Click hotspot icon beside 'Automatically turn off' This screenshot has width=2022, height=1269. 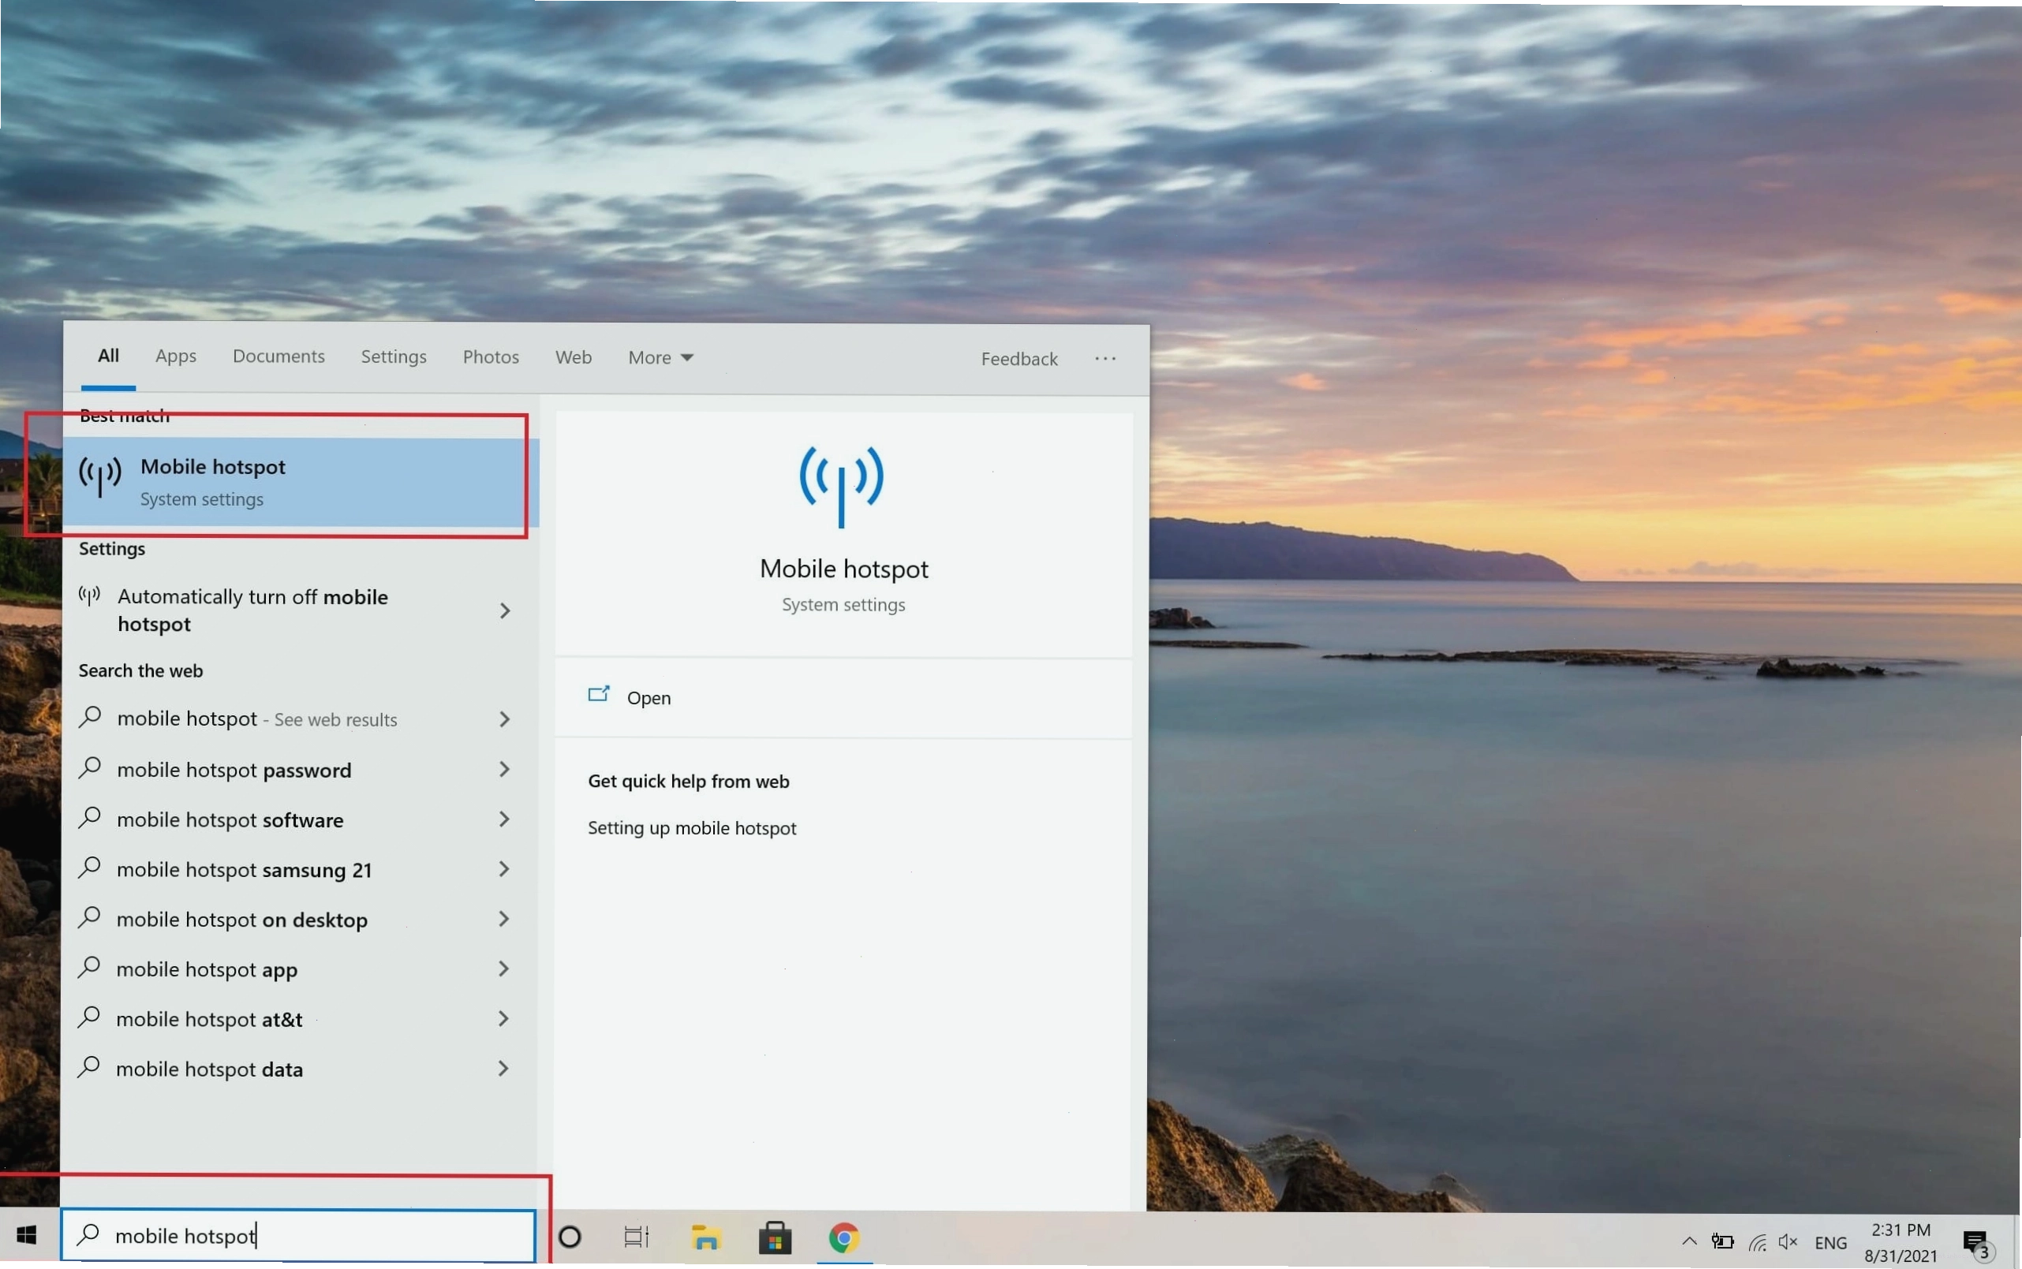click(89, 597)
